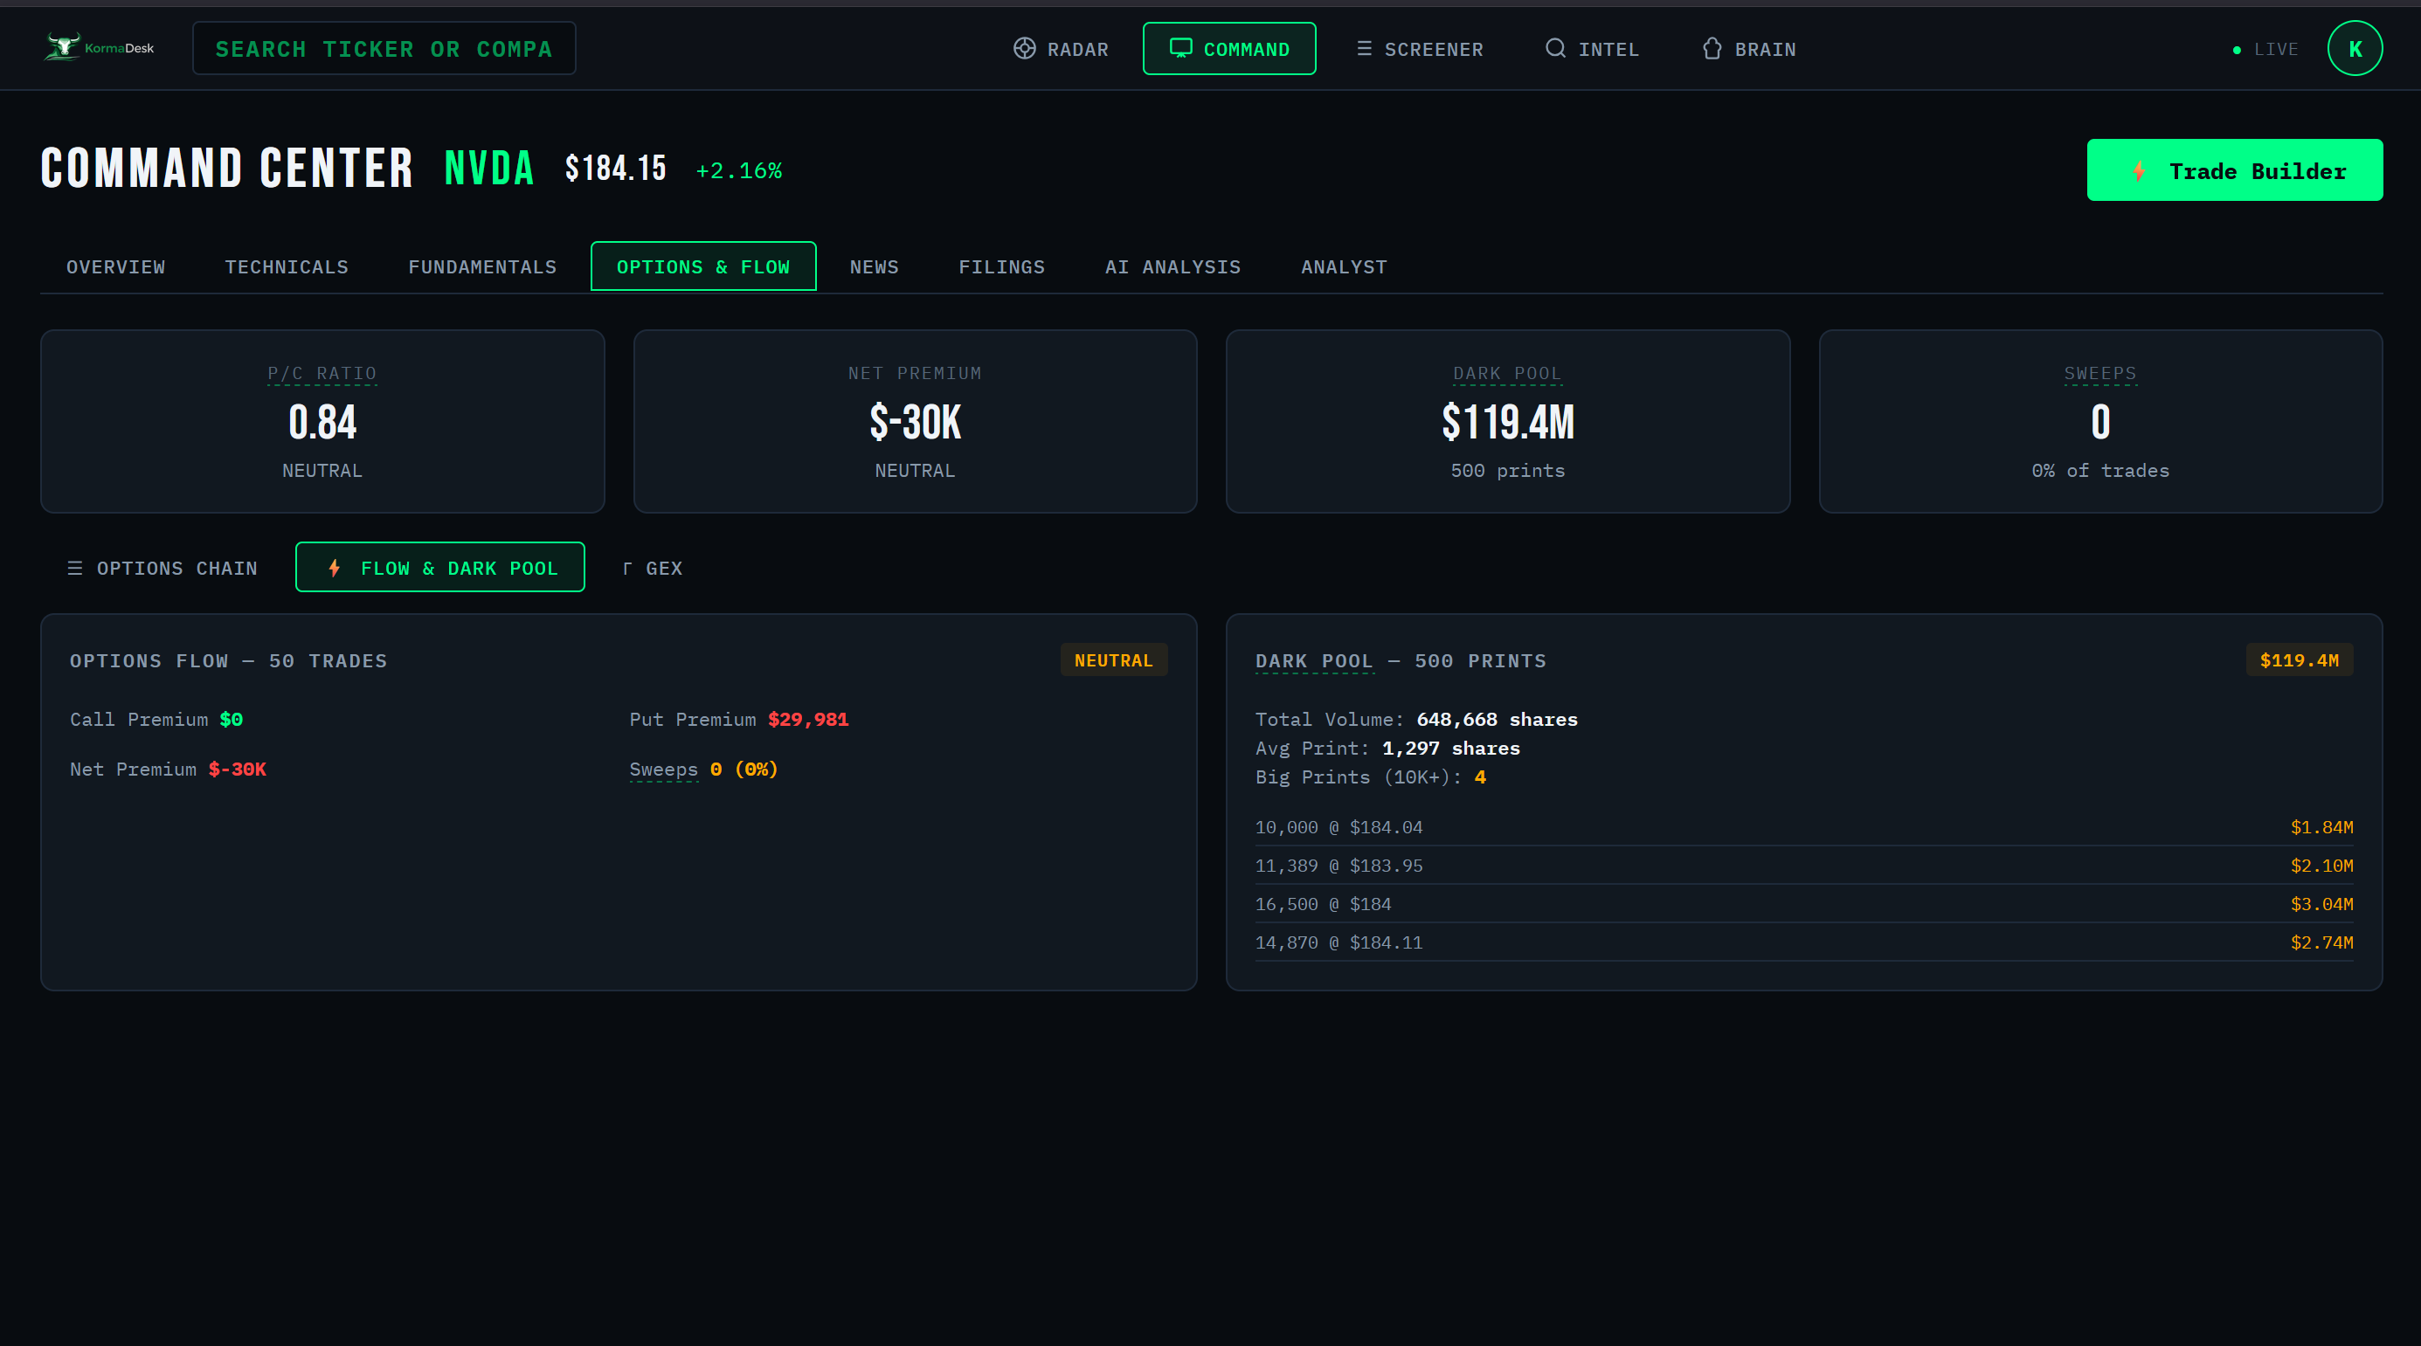The image size is (2421, 1346).
Task: Click the Options Chain list icon
Action: (x=75, y=569)
